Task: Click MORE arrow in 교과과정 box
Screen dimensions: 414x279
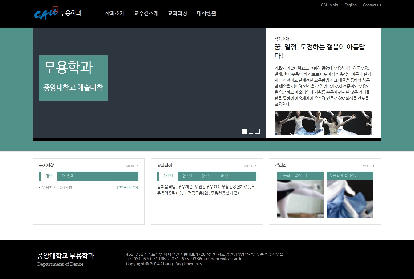Action: [250, 166]
